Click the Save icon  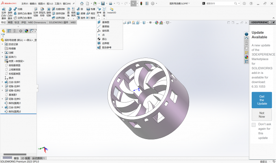pos(103,3)
